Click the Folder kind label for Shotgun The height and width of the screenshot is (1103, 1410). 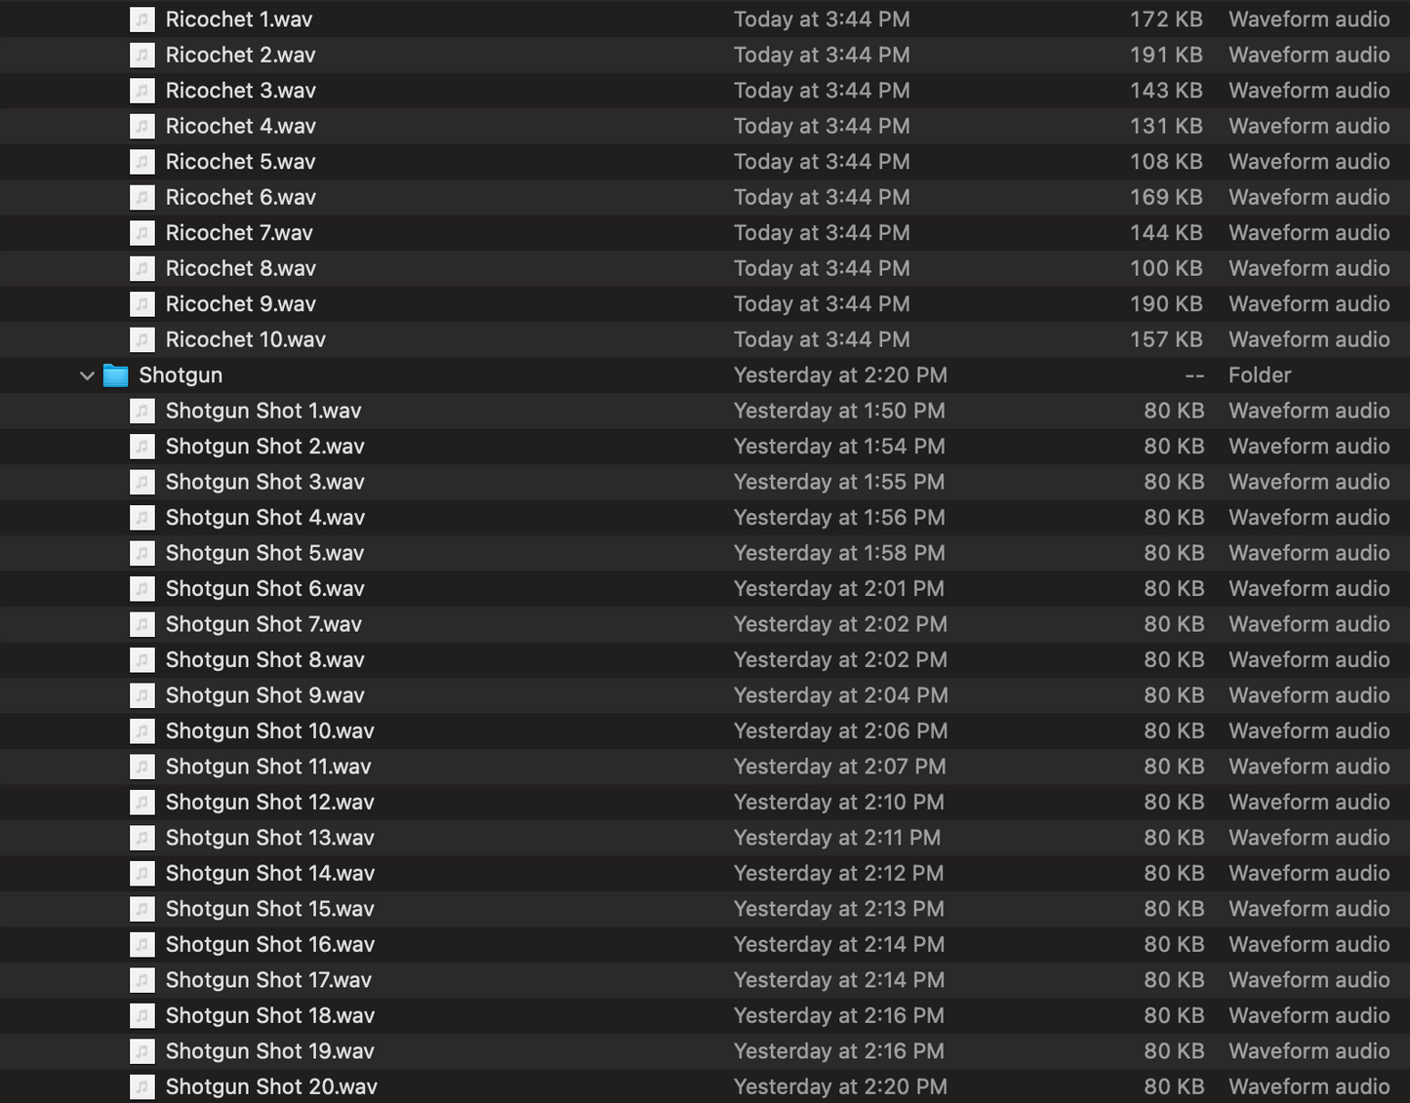(x=1259, y=375)
